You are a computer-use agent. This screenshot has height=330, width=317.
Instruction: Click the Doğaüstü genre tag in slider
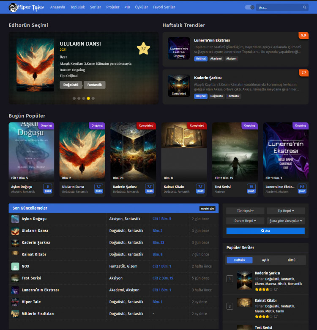71,85
